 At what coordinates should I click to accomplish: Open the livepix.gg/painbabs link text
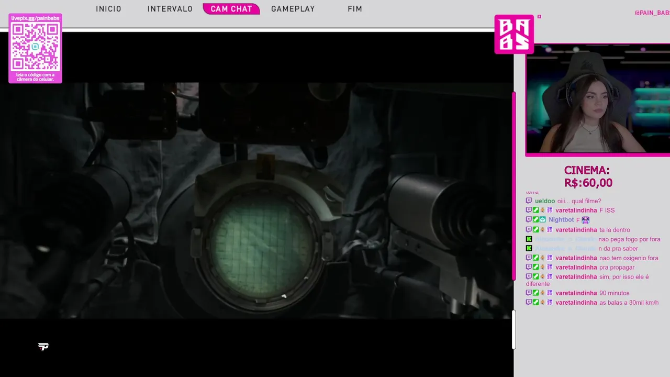point(35,18)
